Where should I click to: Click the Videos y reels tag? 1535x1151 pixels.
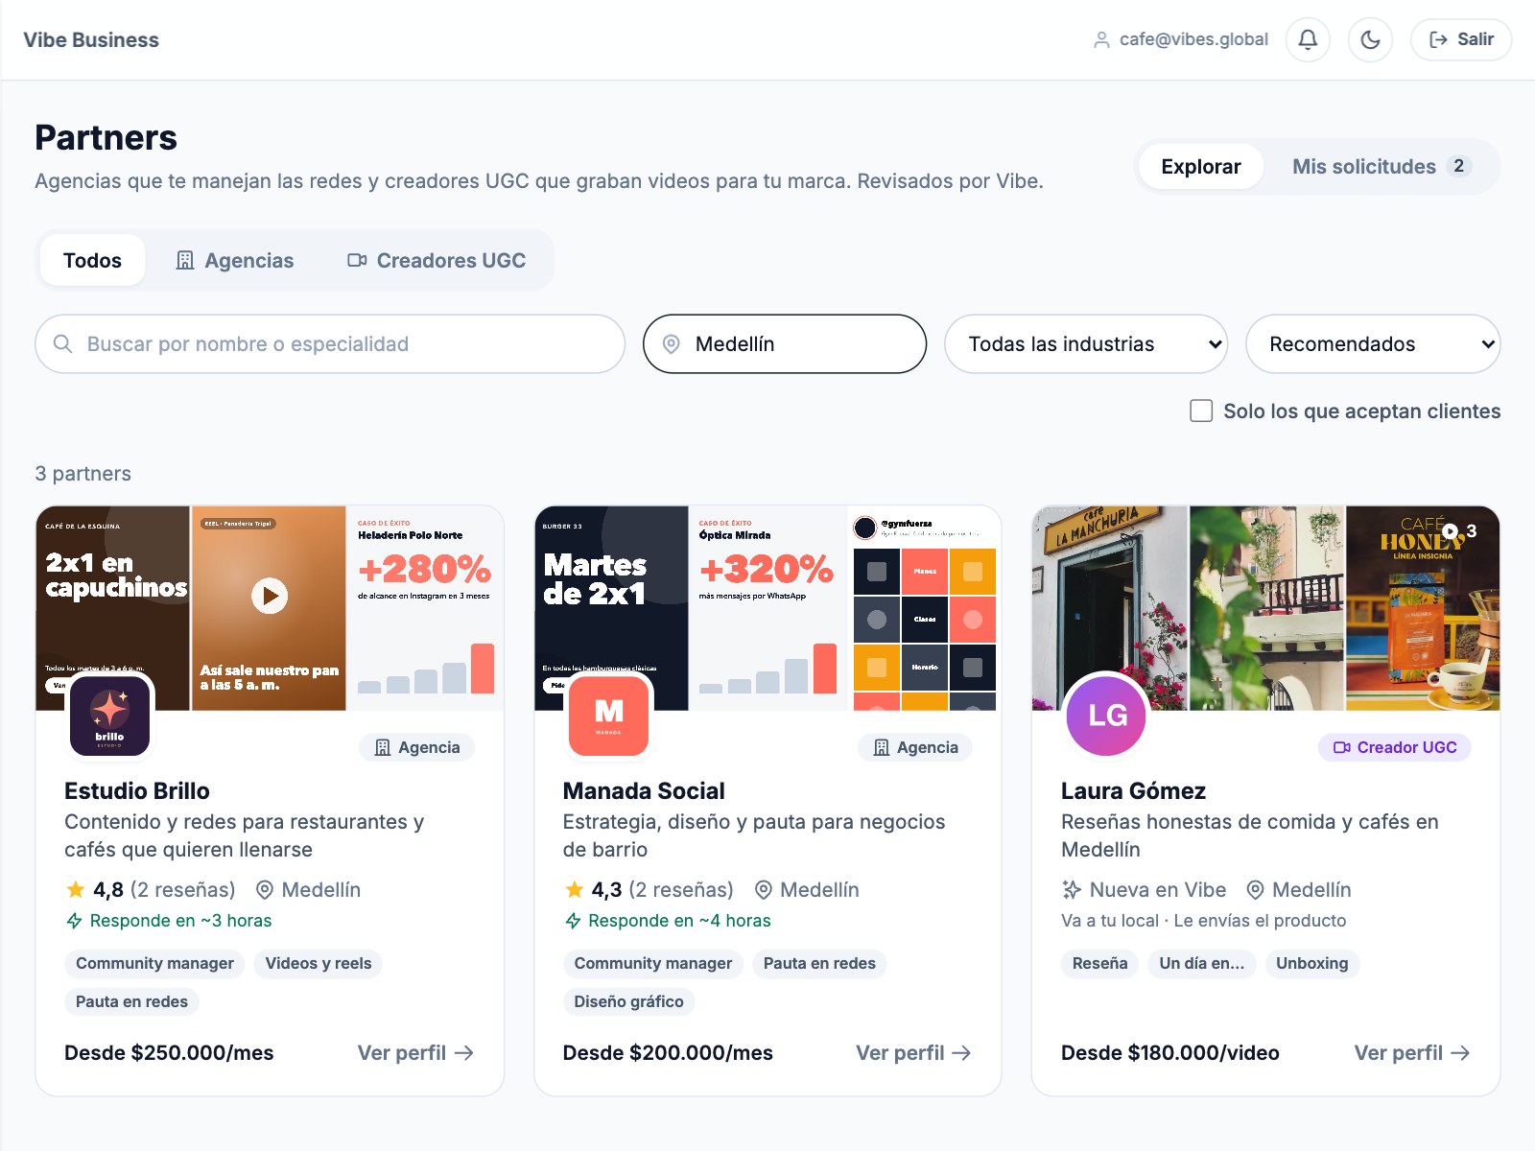pos(319,963)
